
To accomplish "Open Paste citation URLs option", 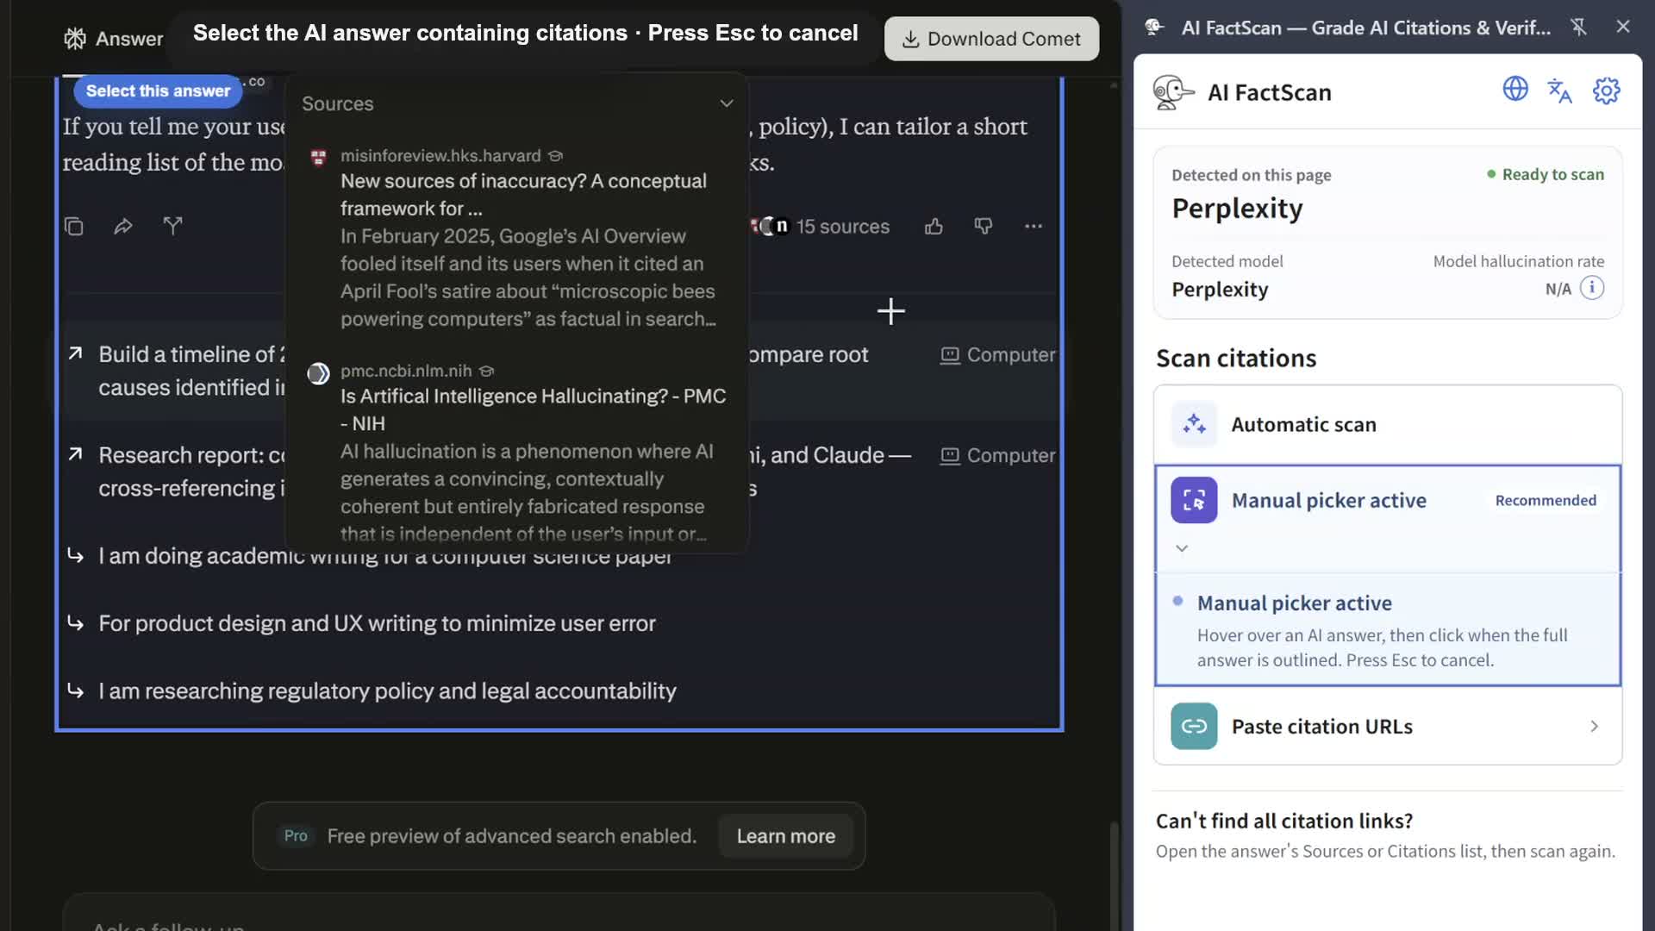I will click(x=1388, y=727).
